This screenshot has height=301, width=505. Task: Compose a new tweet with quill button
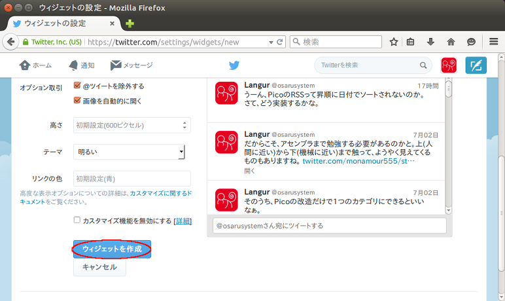pyautogui.click(x=476, y=65)
